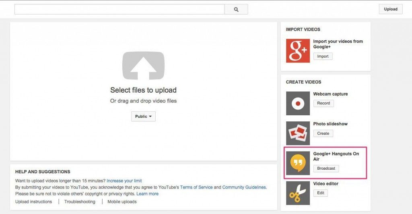412x214 pixels.
Task: Click the Select files to upload text
Action: pyautogui.click(x=144, y=90)
